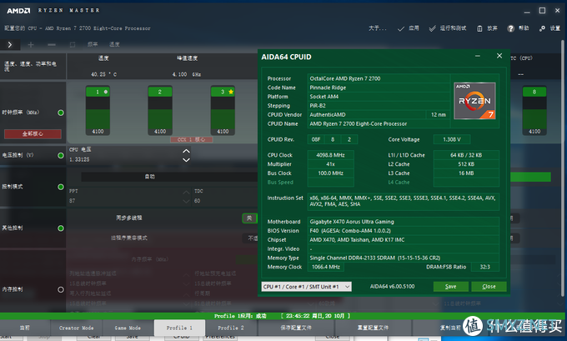This screenshot has width=567, height=341.
Task: Decrease CPU 电压 with down arrow
Action: pos(186,160)
